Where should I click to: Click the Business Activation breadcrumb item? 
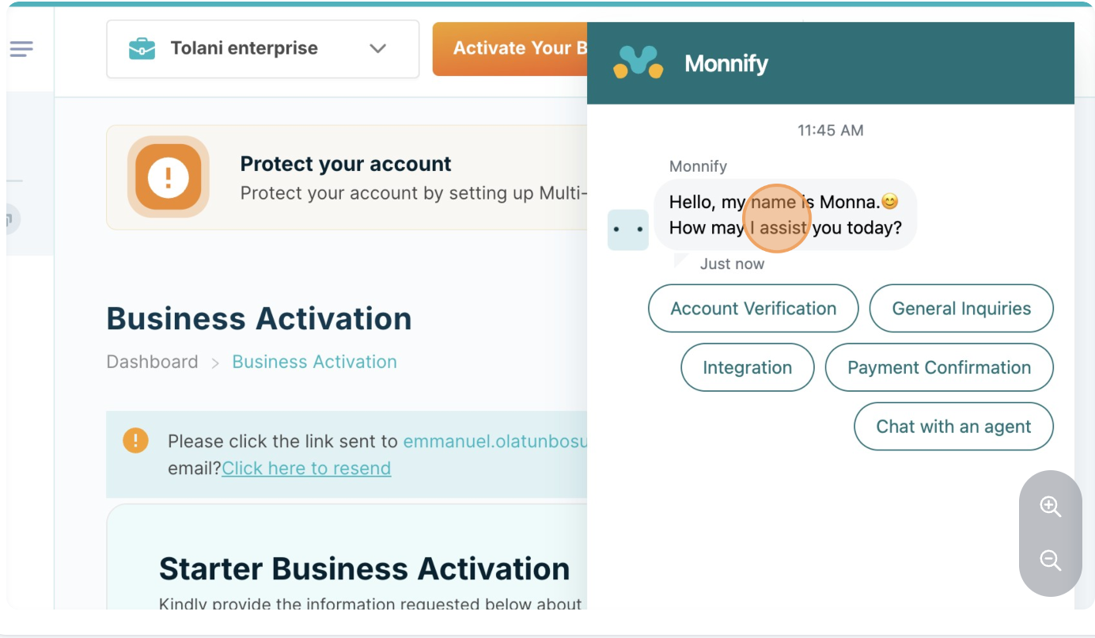click(x=314, y=362)
